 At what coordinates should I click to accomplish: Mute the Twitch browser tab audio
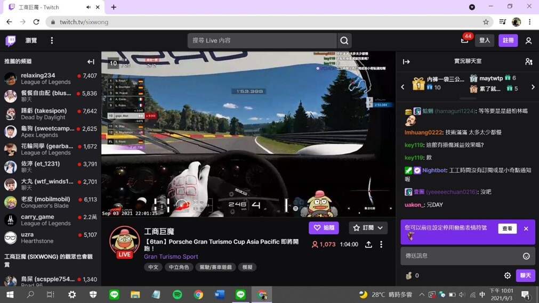(x=89, y=7)
